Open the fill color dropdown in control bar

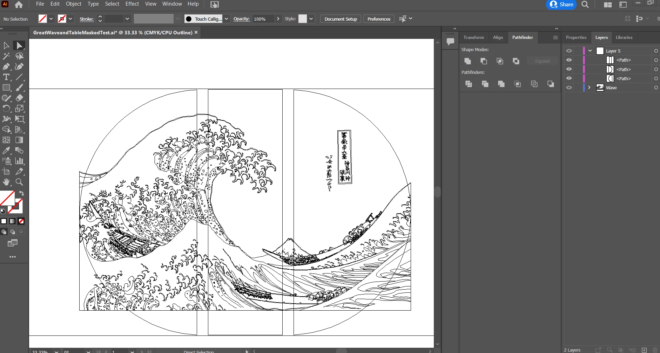tap(51, 19)
